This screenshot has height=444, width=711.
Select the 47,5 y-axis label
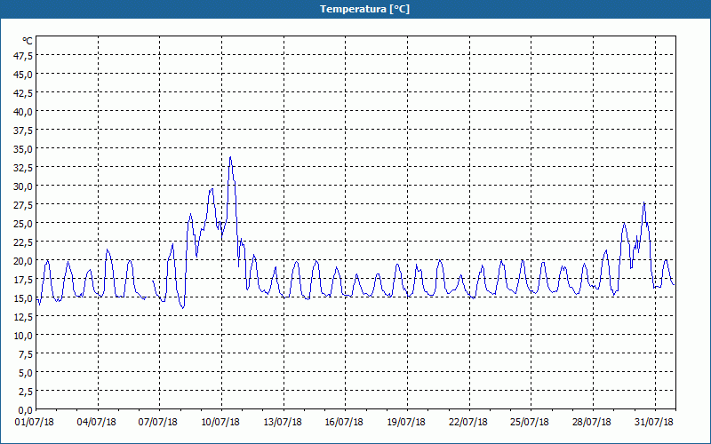tap(24, 56)
